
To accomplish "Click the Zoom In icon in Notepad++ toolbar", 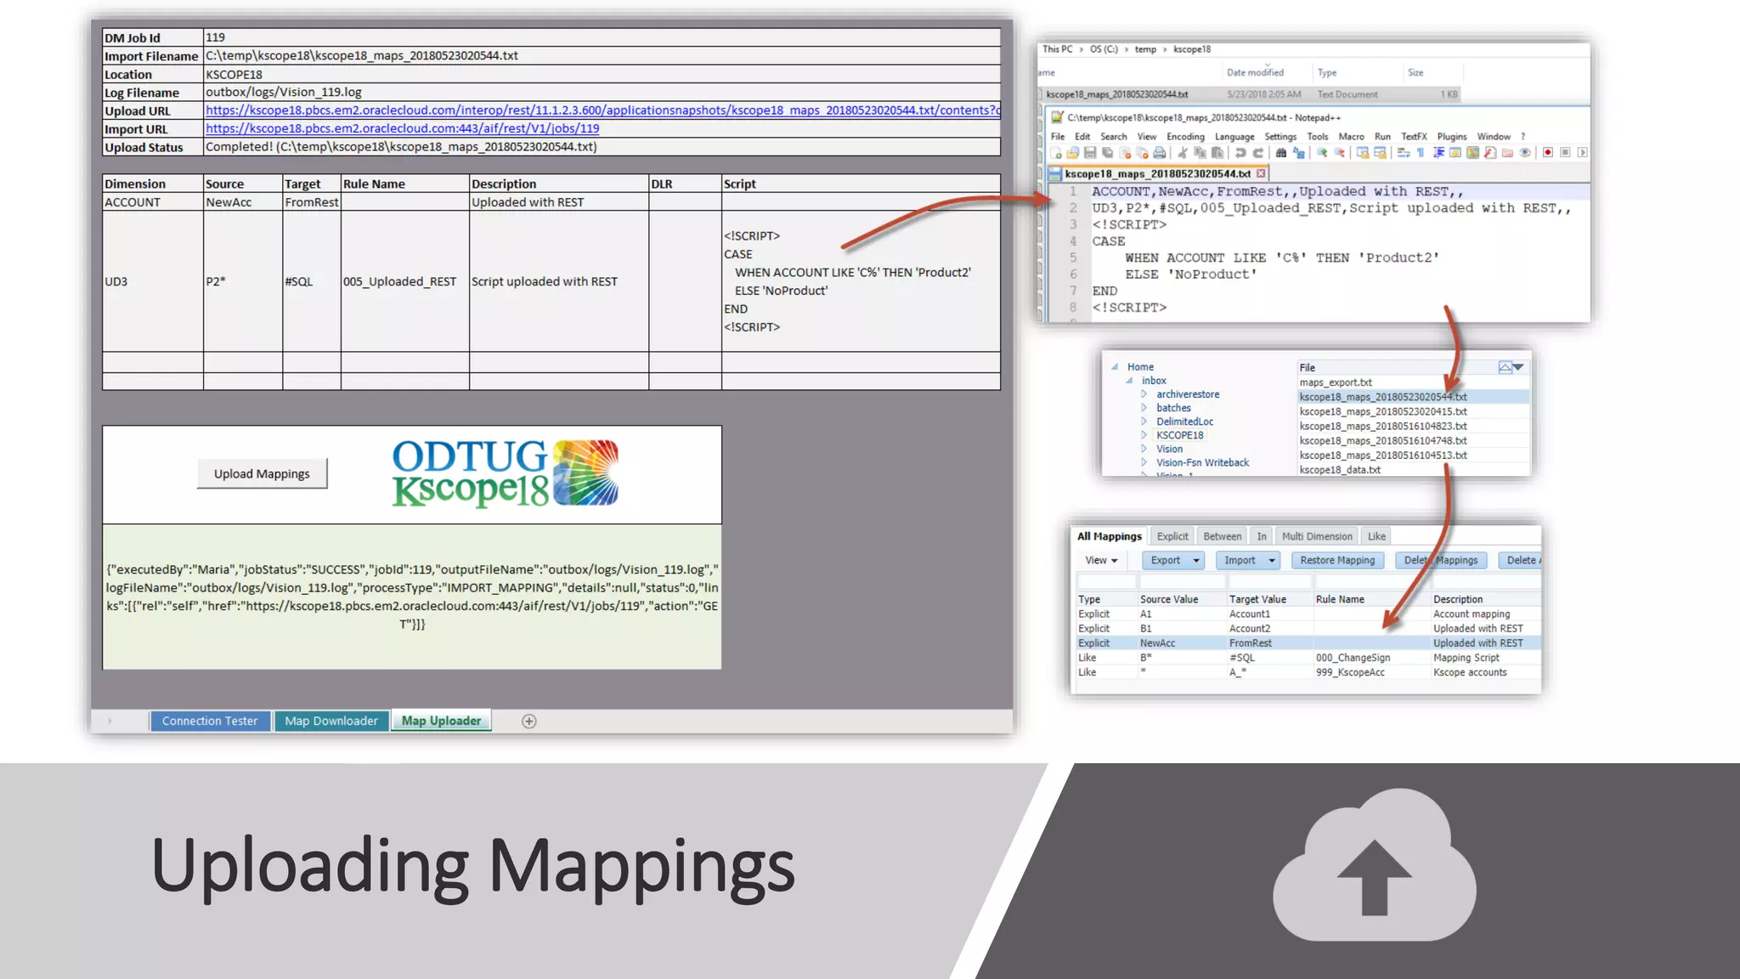I will point(1322,153).
